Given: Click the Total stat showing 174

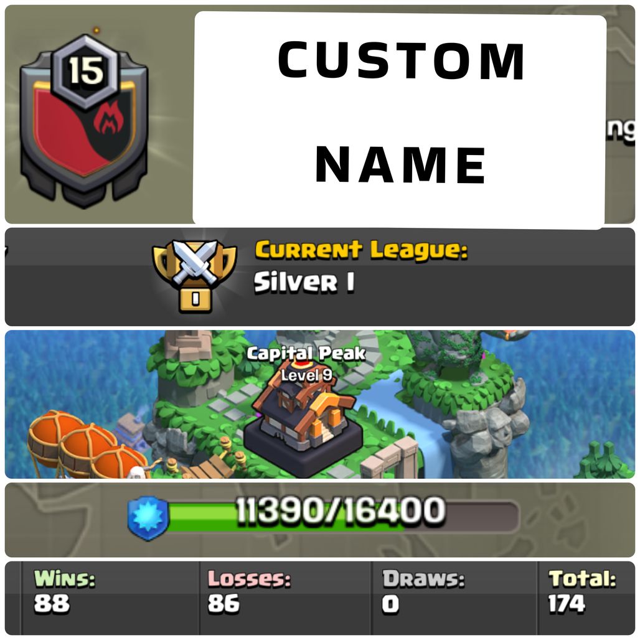Looking at the screenshot, I should point(582,591).
